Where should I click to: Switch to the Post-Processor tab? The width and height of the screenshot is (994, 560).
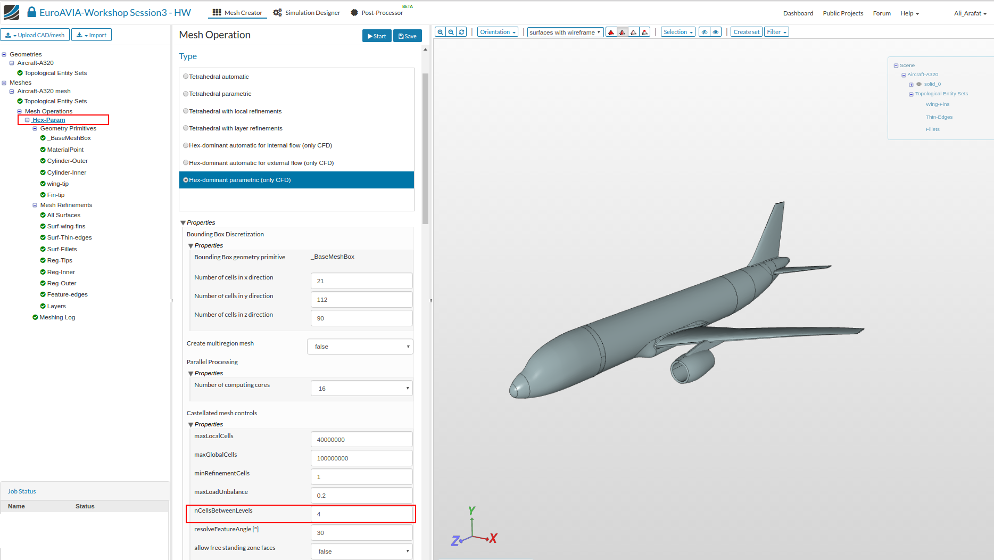coord(377,12)
